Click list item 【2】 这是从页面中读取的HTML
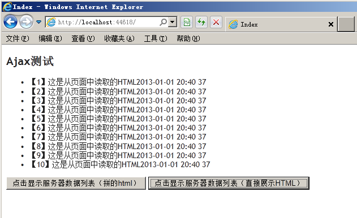 (118, 91)
